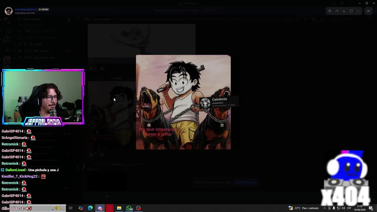Open the clock showing 21:29
The height and width of the screenshot is (212, 377).
[x=360, y=208]
